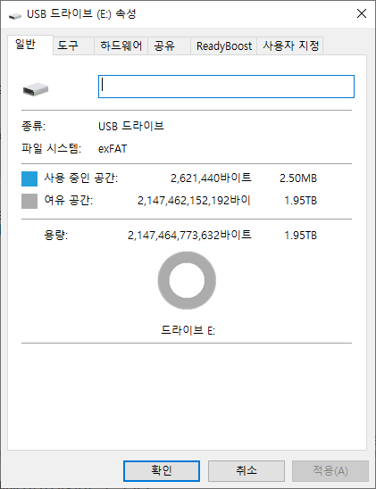
Task: Click the blue 사용 중인 공간 color square
Action: 29,178
